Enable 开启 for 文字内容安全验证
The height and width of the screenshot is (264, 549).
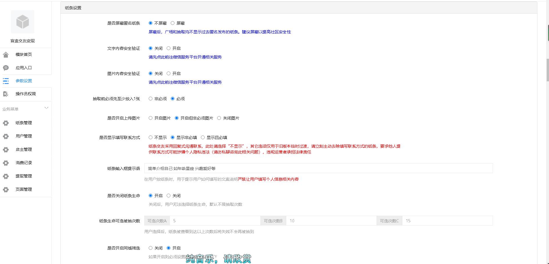(169, 48)
